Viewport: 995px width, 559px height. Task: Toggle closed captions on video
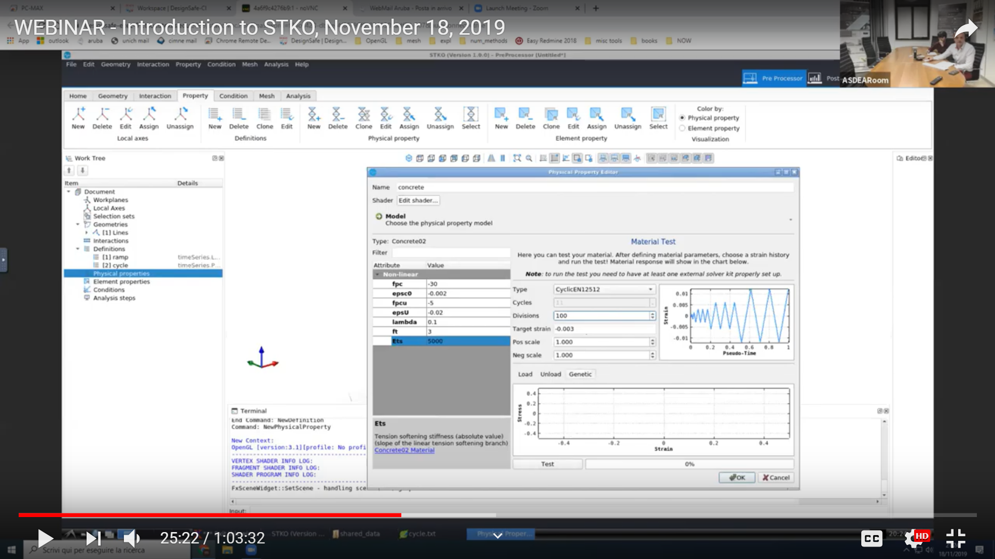click(872, 538)
